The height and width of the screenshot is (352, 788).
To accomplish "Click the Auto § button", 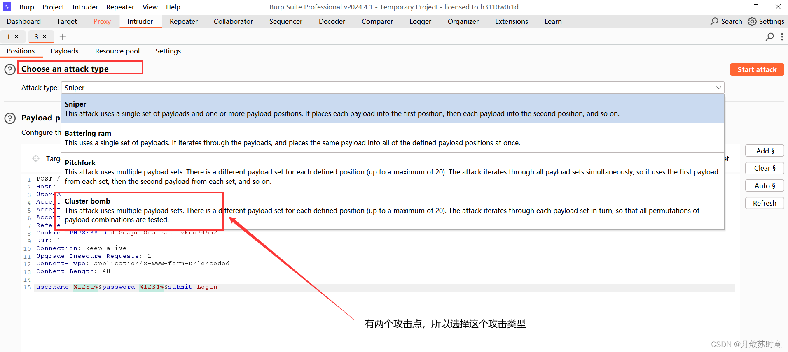I will (x=765, y=186).
